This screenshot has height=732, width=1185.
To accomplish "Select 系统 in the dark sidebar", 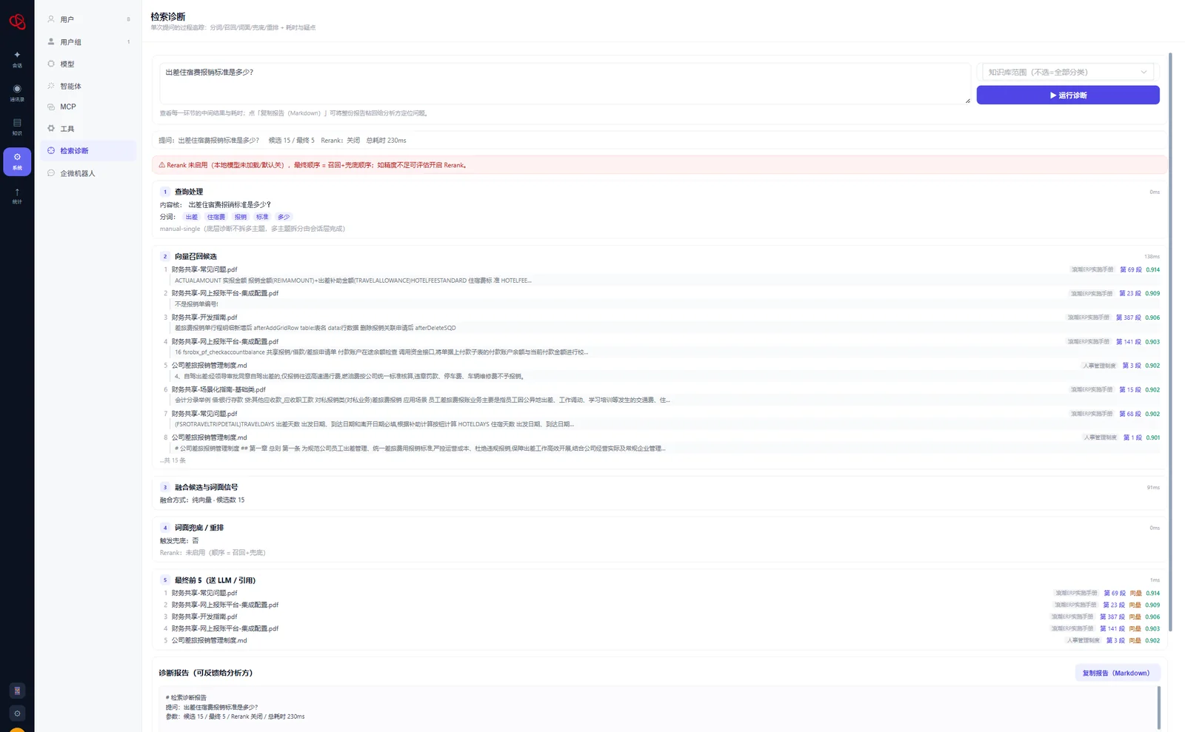I will coord(17,161).
